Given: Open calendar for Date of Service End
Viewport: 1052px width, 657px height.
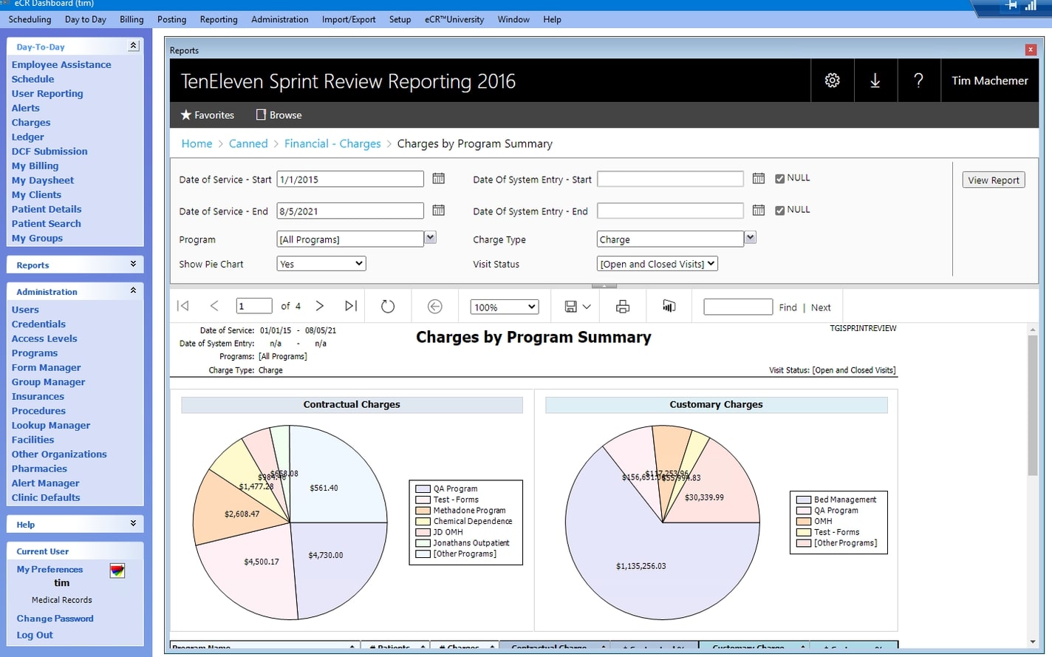Looking at the screenshot, I should coord(438,210).
